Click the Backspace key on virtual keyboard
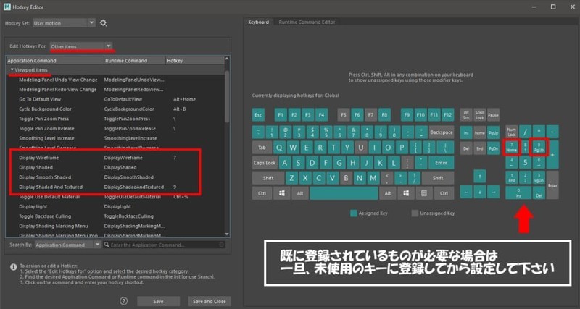Screen dimensions: 580x309 [x=442, y=132]
